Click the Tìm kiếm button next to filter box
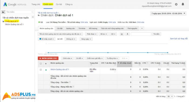Viewport: 189px width, 102px height. click(x=156, y=34)
